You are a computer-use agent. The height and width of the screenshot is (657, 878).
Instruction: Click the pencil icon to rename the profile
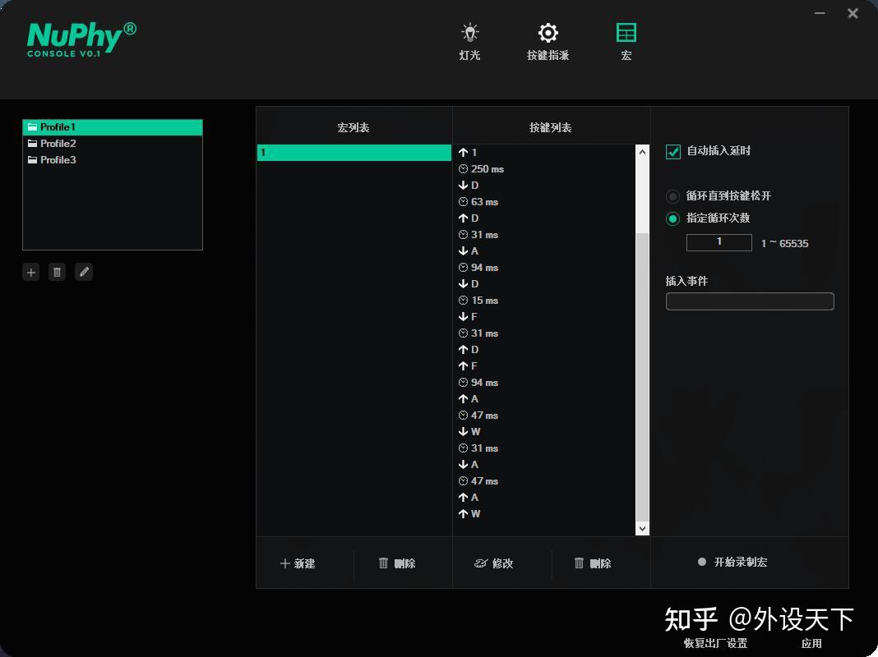pos(84,272)
